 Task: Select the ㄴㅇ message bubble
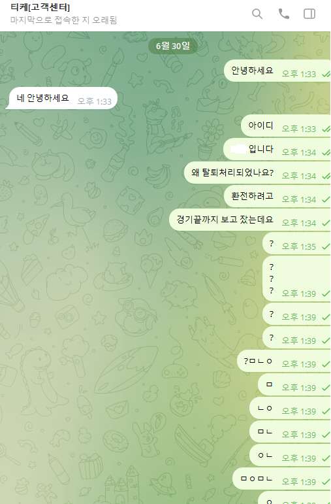tap(290, 408)
